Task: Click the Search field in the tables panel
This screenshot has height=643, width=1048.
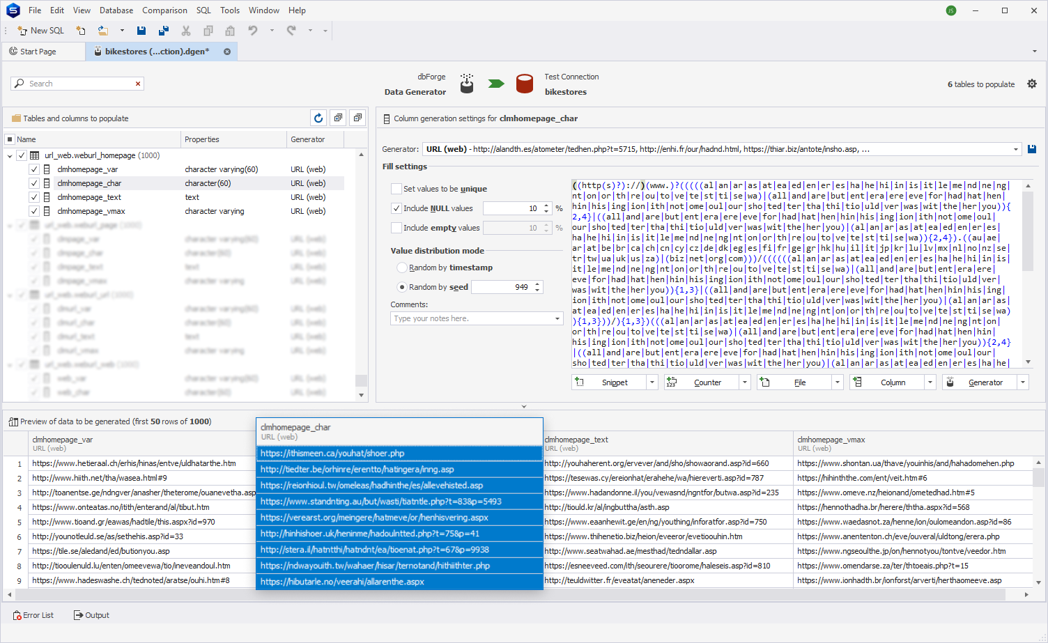Action: click(77, 84)
